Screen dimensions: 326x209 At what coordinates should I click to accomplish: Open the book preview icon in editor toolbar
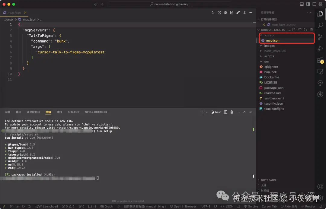(225, 13)
